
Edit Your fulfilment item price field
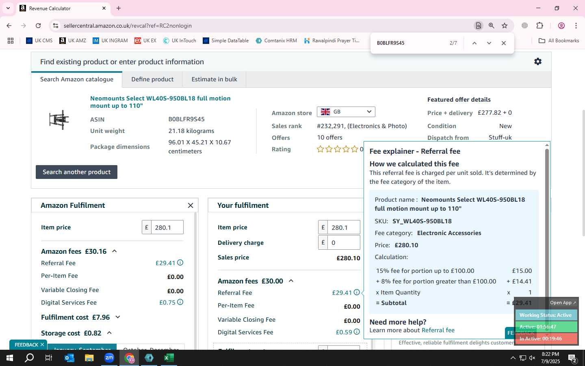[344, 227]
